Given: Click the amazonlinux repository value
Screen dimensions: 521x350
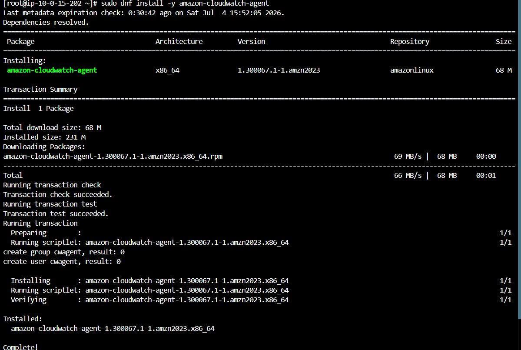Looking at the screenshot, I should (411, 70).
